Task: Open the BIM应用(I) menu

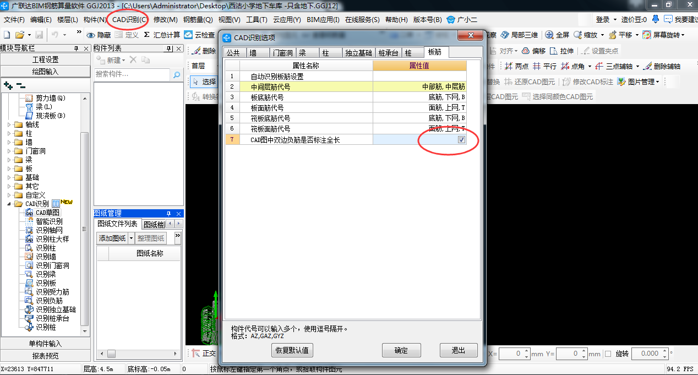Action: [323, 19]
